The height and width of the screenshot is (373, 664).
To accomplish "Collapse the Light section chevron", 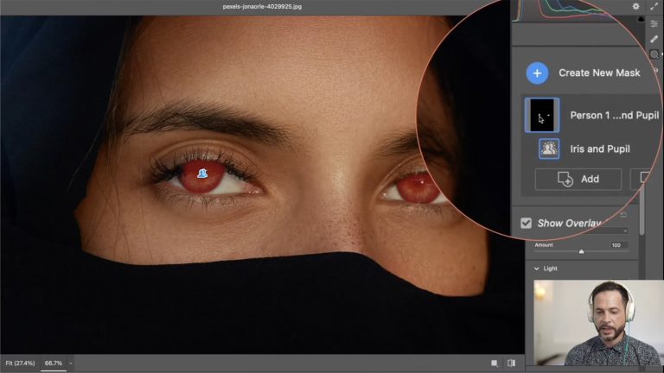I will coord(536,269).
